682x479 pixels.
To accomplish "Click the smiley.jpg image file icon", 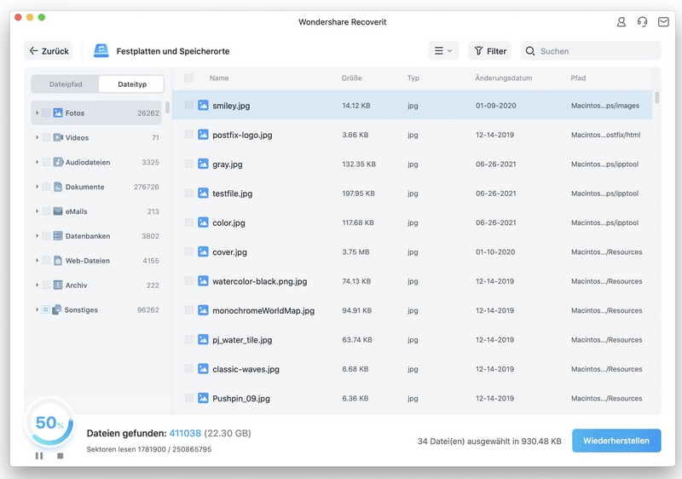I will (x=203, y=105).
